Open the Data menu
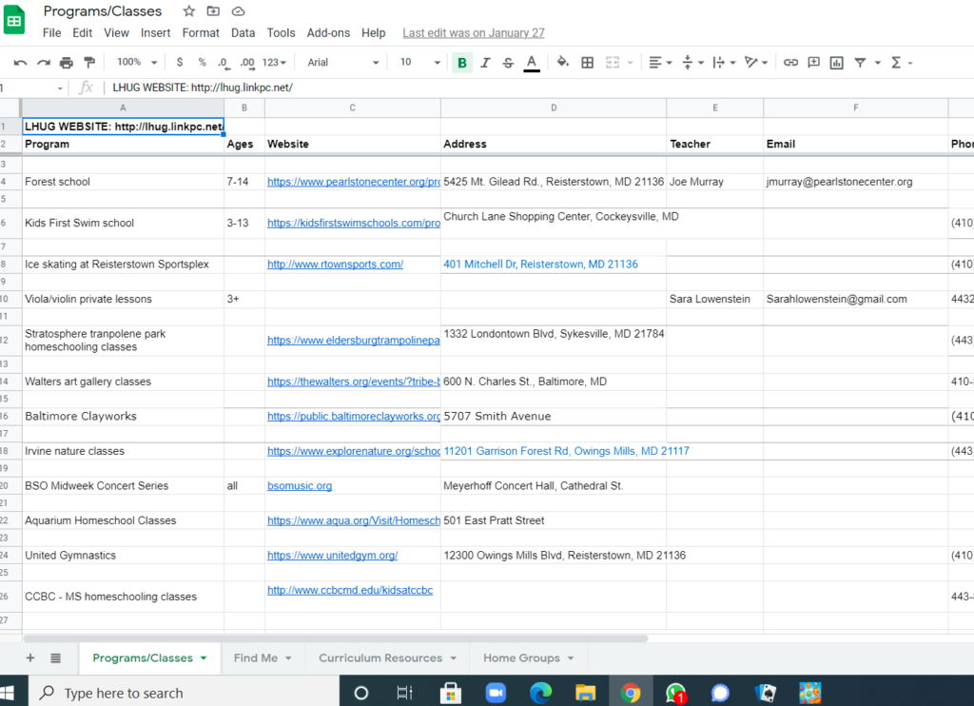Viewport: 974px width, 706px height. 243,33
